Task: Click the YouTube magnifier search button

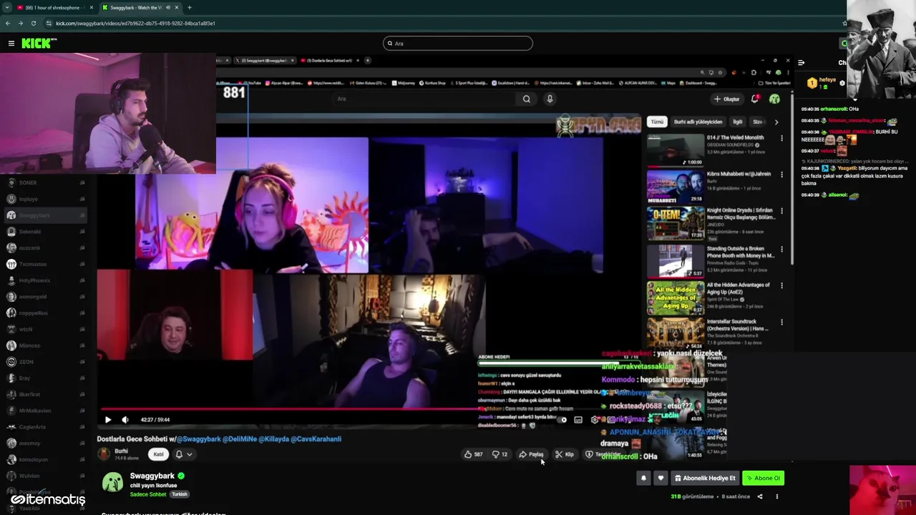Action: (527, 99)
